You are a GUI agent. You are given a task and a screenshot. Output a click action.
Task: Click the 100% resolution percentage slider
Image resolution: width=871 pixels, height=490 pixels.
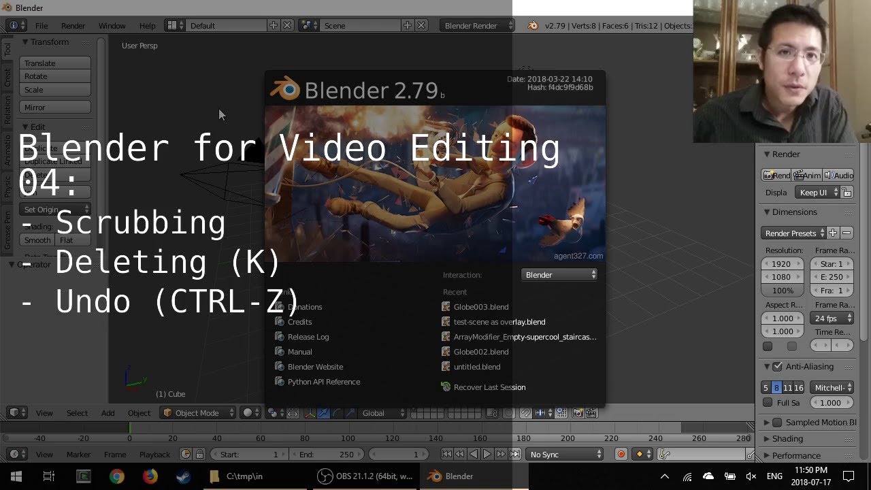[x=783, y=291]
